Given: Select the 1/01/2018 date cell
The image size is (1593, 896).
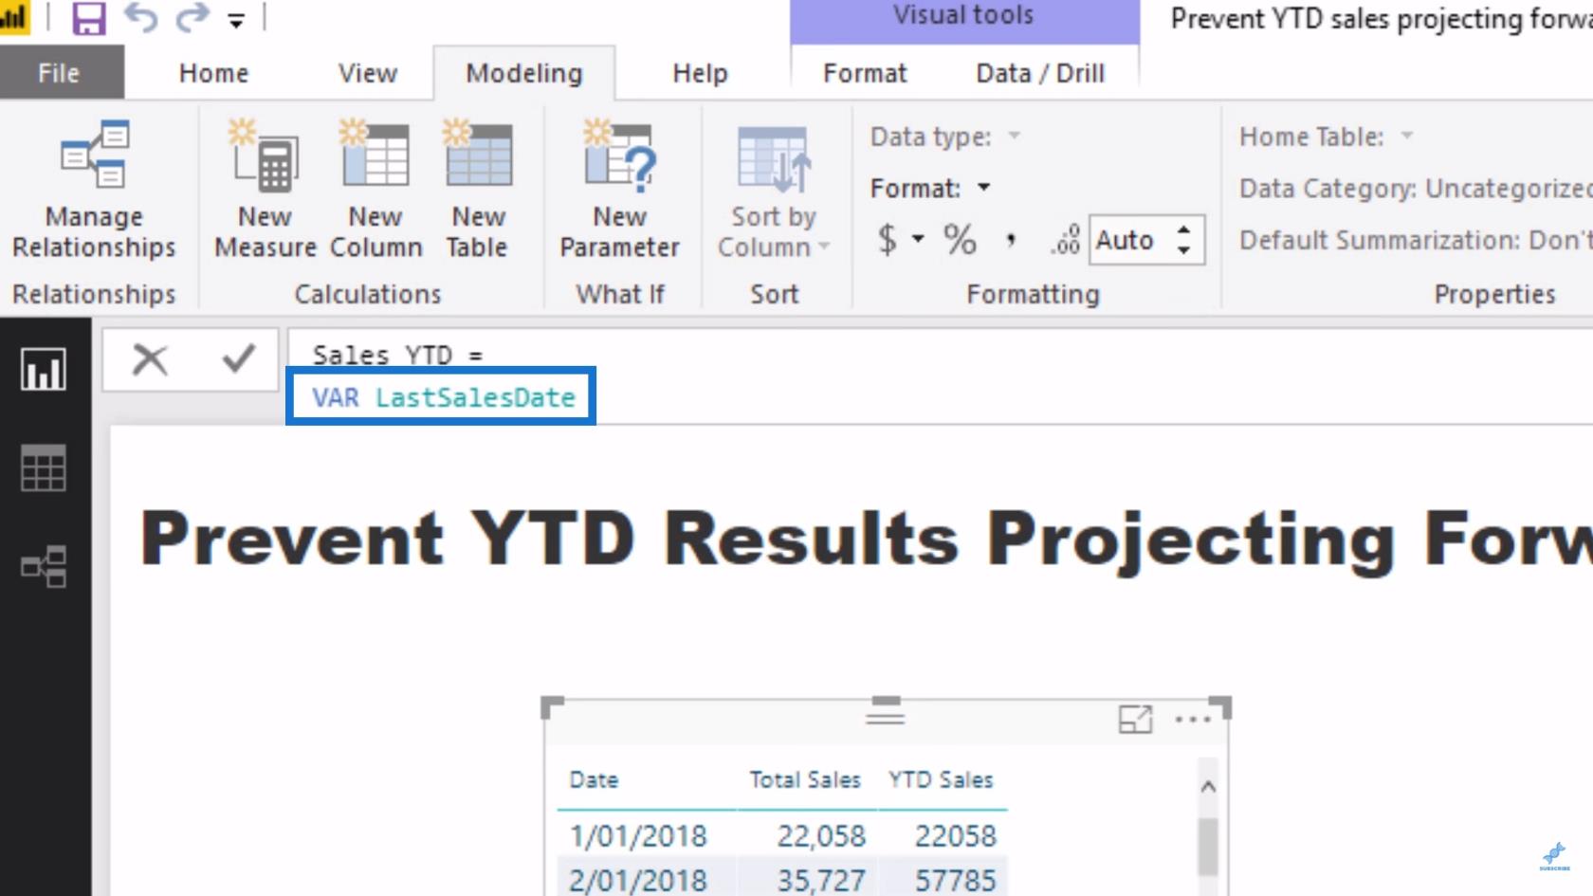Looking at the screenshot, I should [638, 835].
